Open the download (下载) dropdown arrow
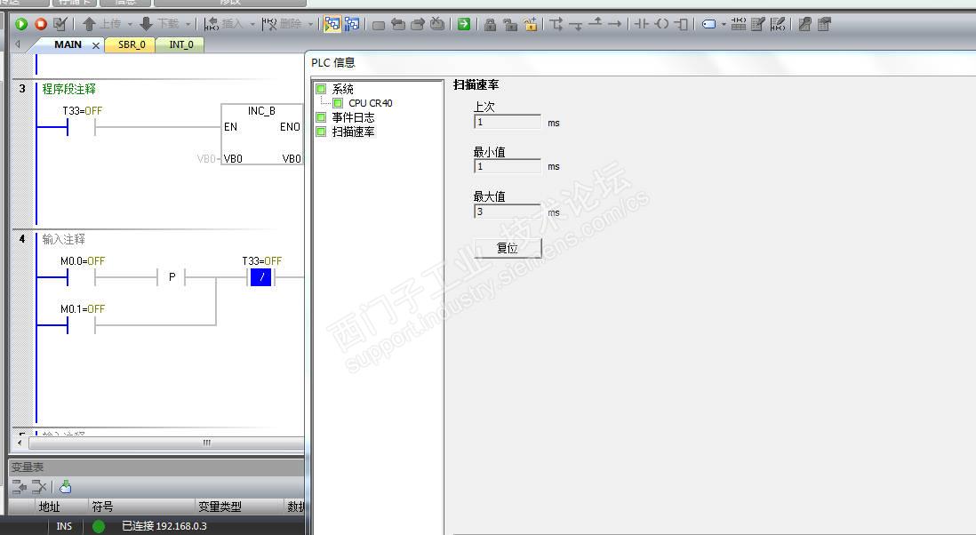This screenshot has width=976, height=535. [188, 25]
